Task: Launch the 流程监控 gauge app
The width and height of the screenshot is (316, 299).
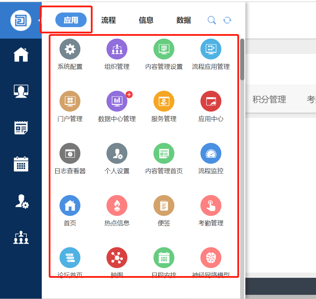Action: point(211,153)
